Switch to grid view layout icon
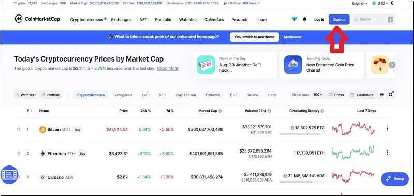The image size is (414, 196). [x=391, y=95]
